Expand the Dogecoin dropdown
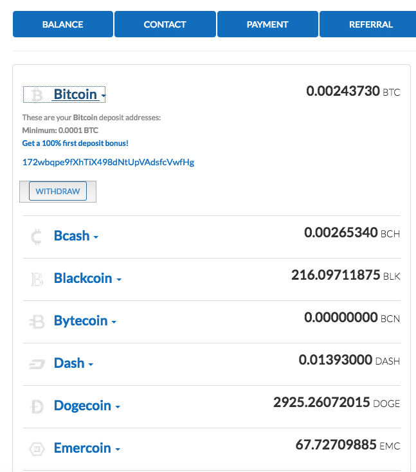416x472 pixels. [x=87, y=406]
